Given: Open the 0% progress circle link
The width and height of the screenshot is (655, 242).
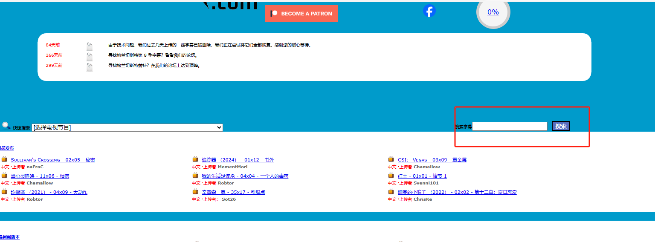Looking at the screenshot, I should point(493,12).
